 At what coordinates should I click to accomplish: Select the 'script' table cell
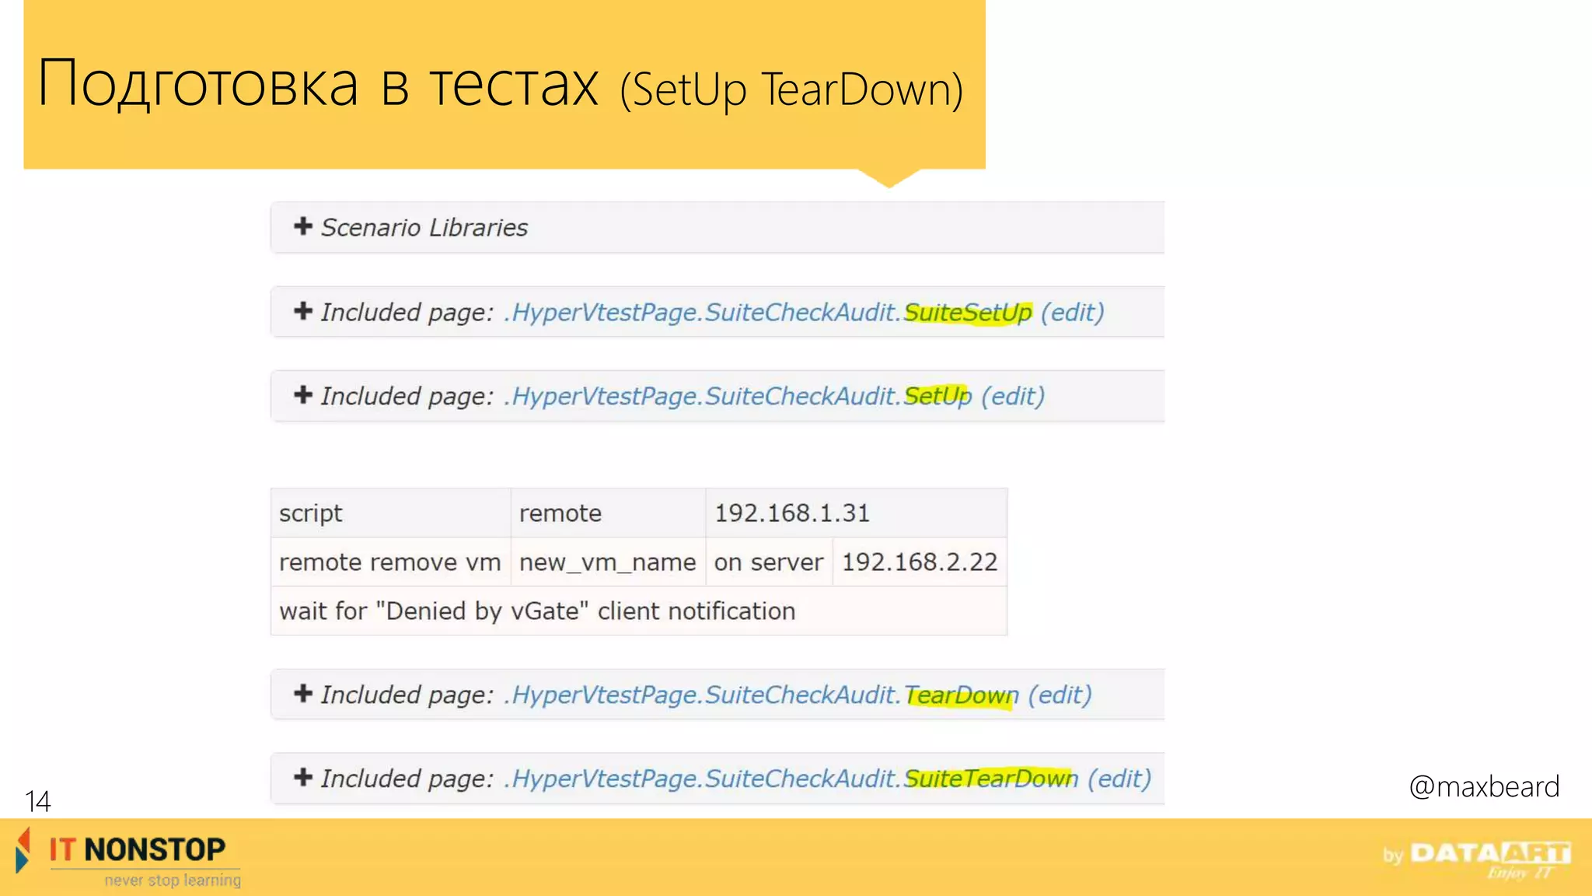(390, 513)
